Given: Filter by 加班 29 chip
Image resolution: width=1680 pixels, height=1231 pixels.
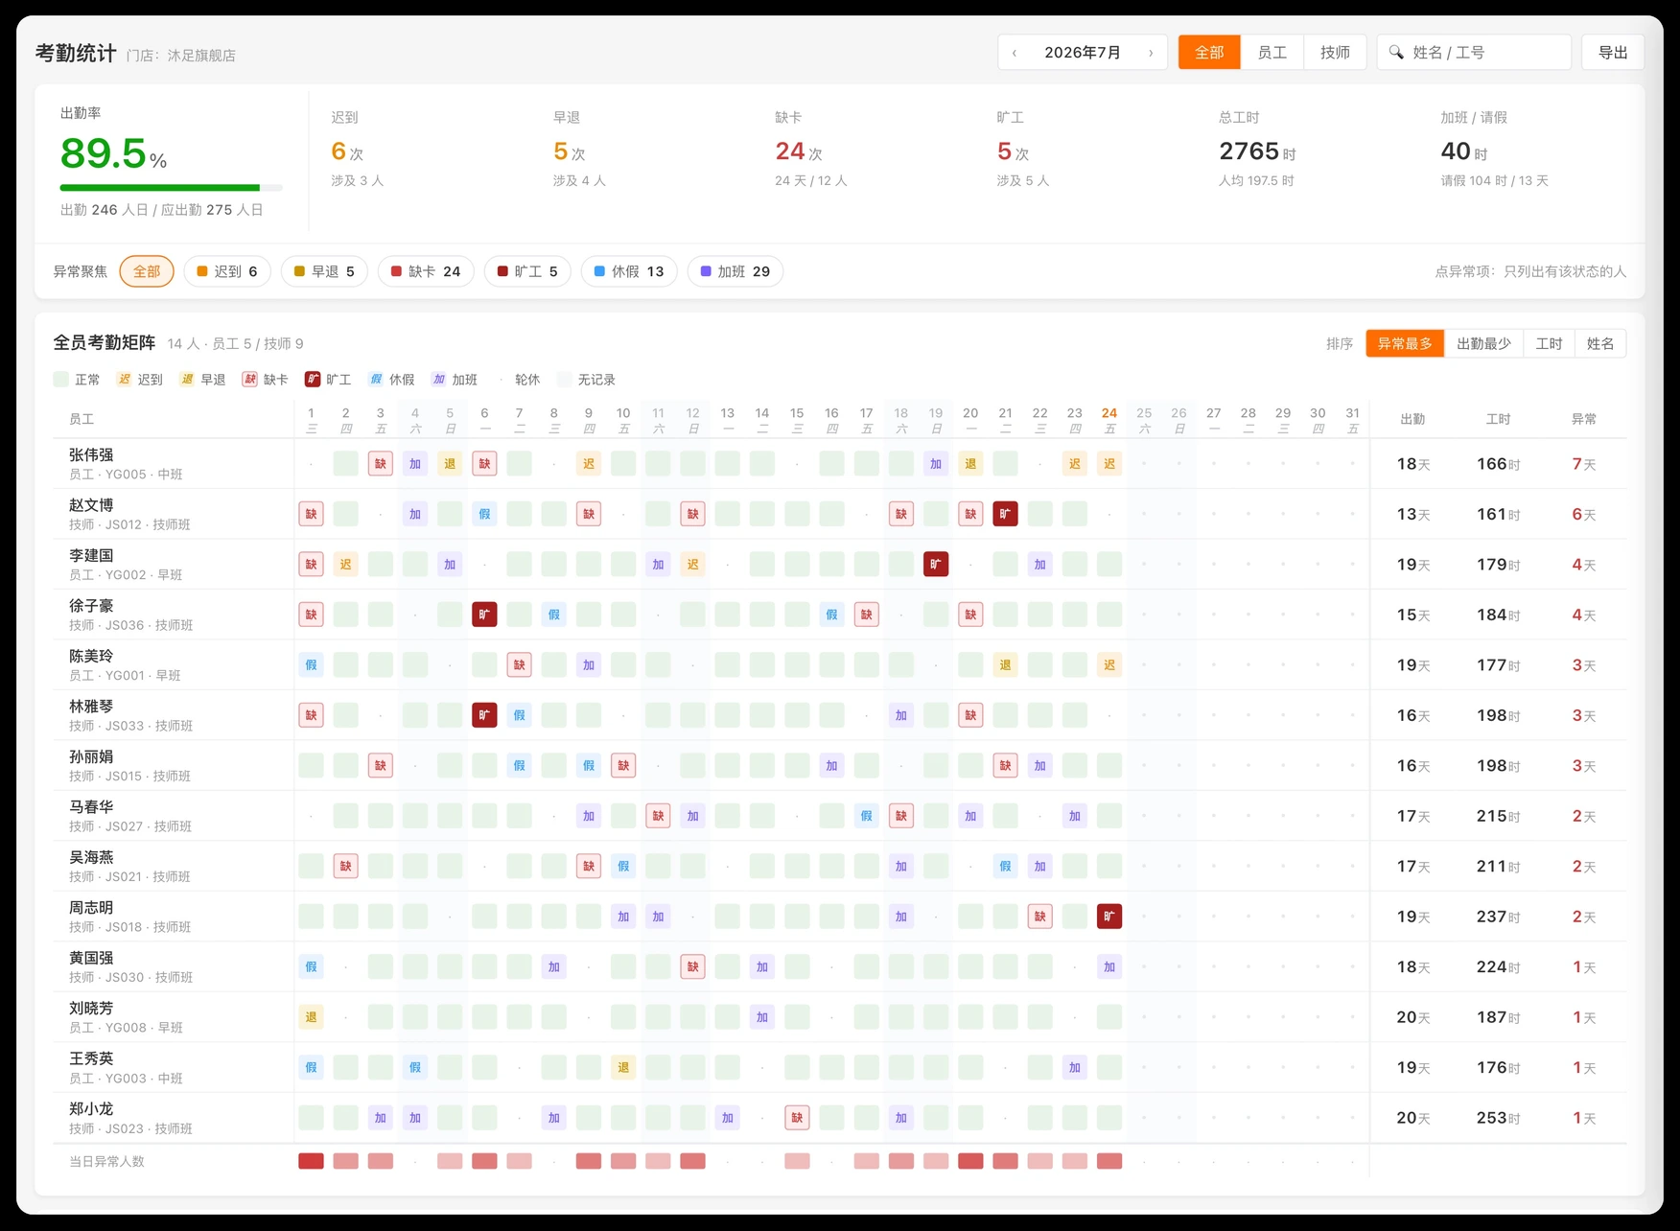Looking at the screenshot, I should (735, 271).
